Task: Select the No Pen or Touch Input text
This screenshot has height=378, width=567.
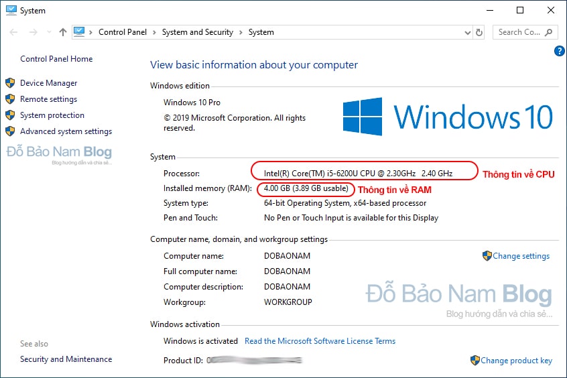Action: (x=351, y=218)
